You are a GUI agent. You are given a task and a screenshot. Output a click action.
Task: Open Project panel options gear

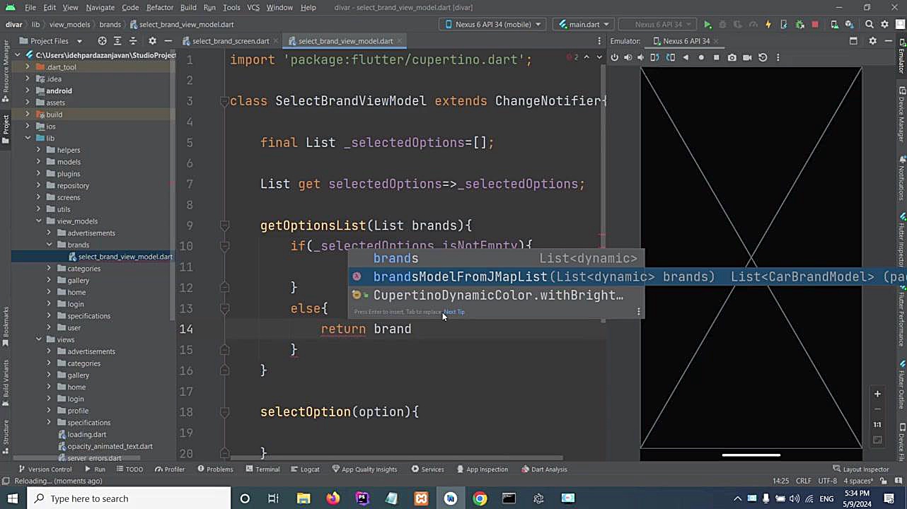[152, 41]
